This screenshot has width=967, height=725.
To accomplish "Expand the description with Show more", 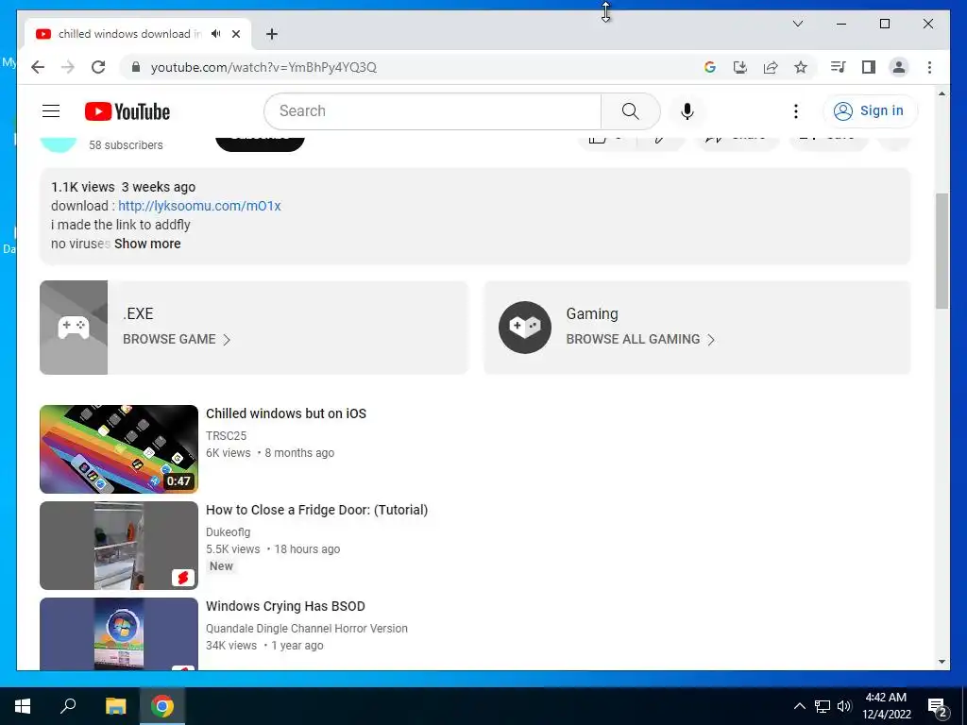I will (x=147, y=244).
